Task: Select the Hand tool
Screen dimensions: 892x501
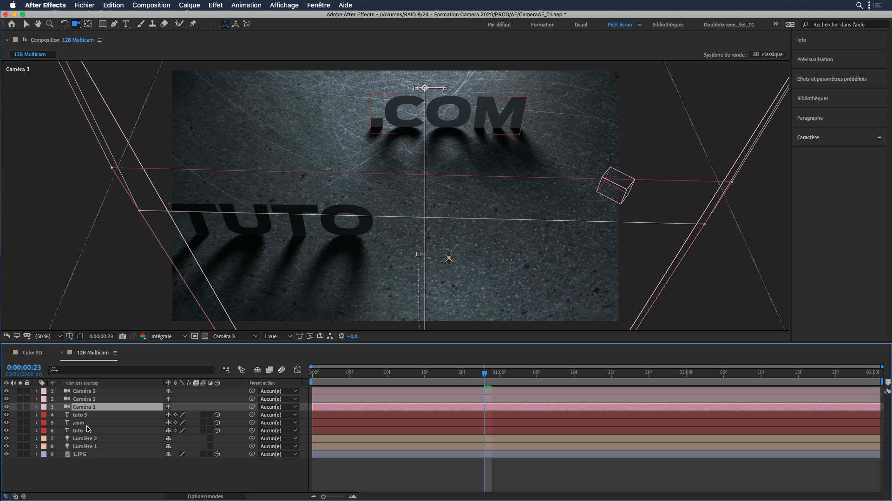Action: [38, 24]
